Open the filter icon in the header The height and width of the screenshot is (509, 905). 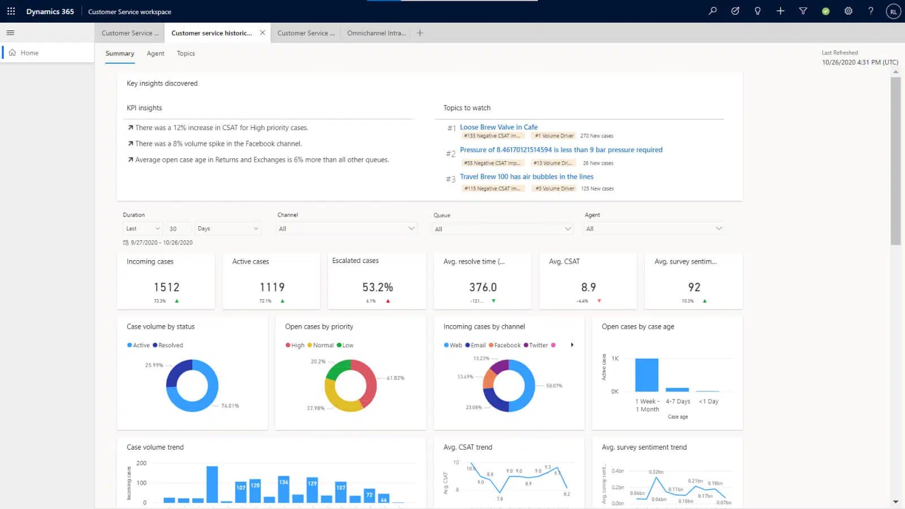803,11
